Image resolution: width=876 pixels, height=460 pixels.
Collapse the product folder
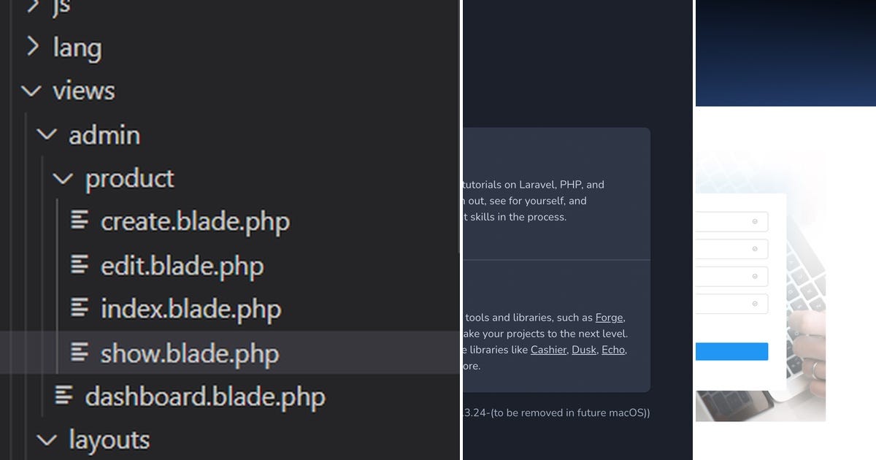(x=62, y=177)
